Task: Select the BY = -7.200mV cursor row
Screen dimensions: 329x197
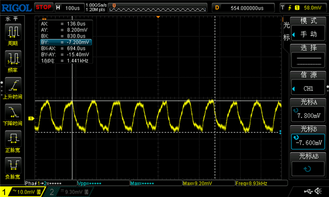Action: pos(66,42)
